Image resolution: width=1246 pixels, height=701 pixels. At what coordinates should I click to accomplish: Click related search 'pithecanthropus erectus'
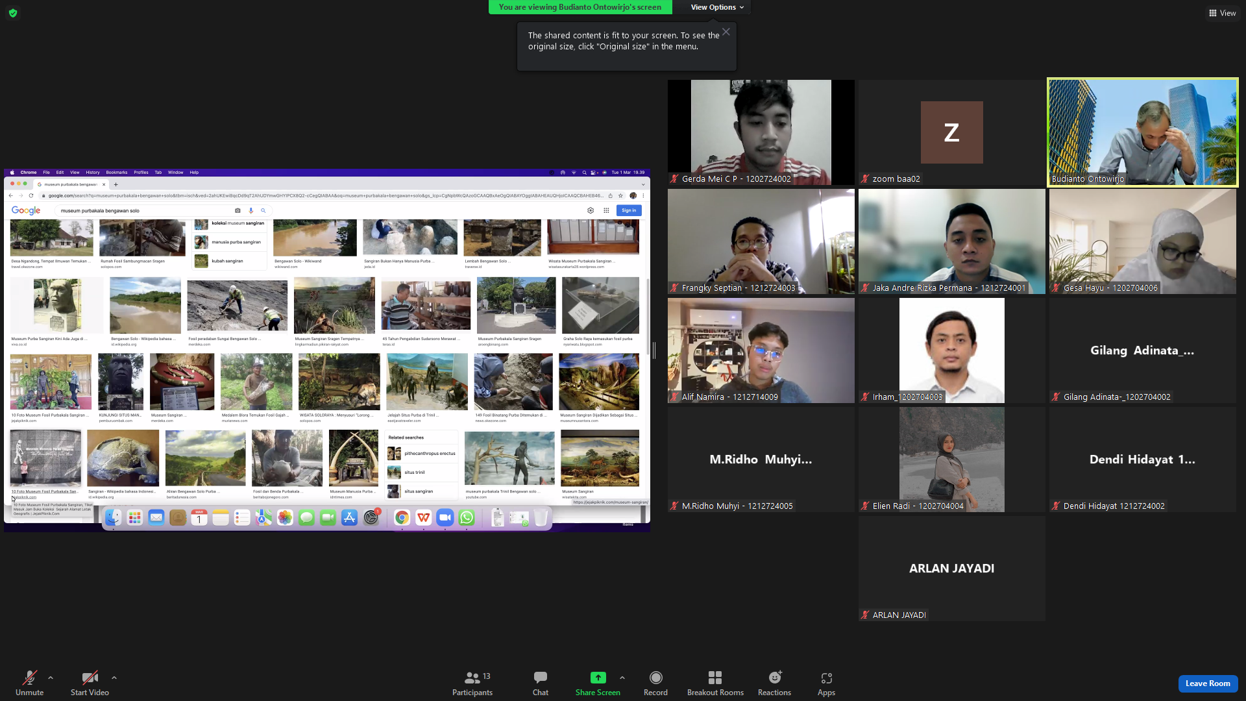(422, 454)
